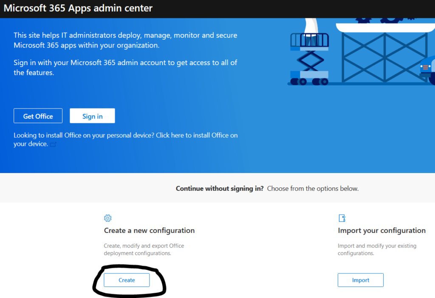Click the Microsoft 365 Apps admin center title

tap(78, 8)
